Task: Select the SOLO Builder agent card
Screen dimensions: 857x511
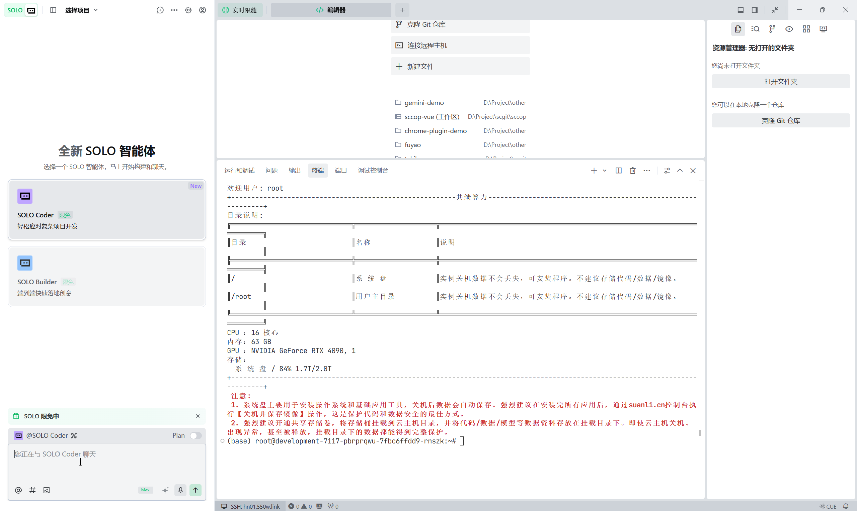Action: point(107,276)
